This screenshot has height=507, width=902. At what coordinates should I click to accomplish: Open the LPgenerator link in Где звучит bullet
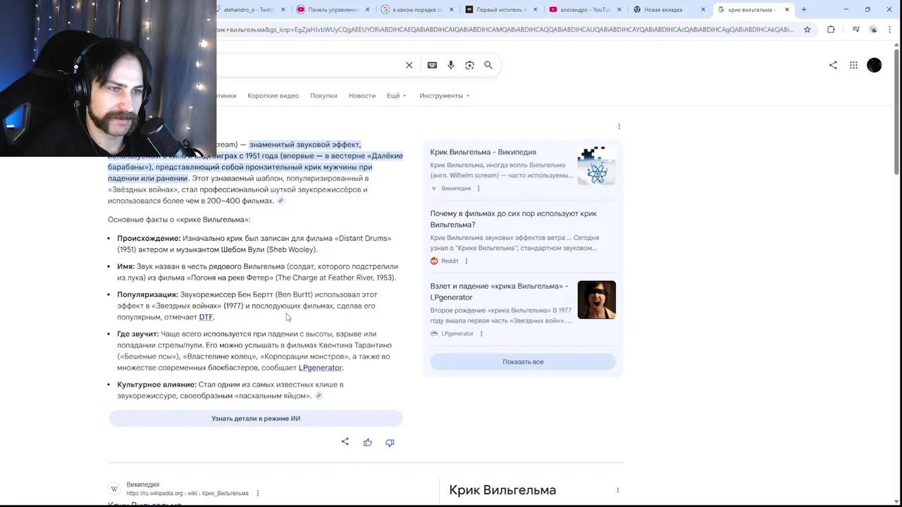[x=320, y=368]
